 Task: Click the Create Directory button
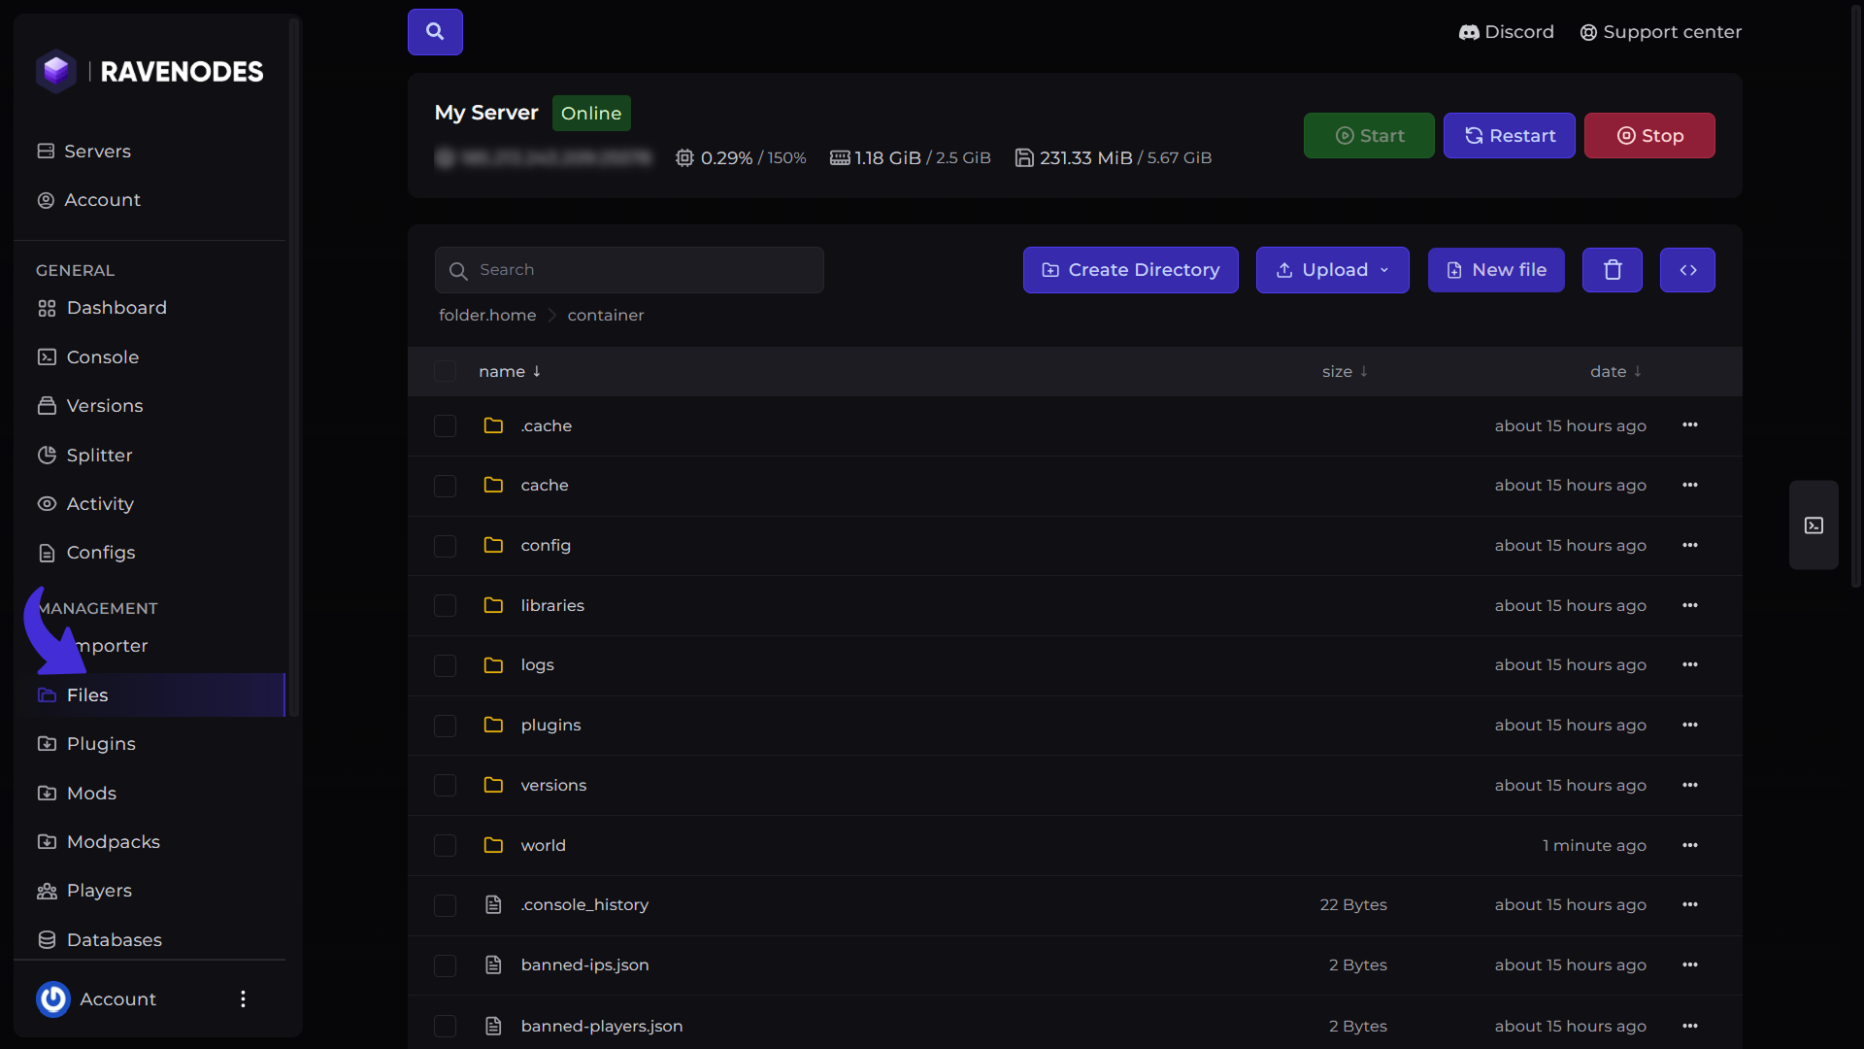coord(1130,270)
